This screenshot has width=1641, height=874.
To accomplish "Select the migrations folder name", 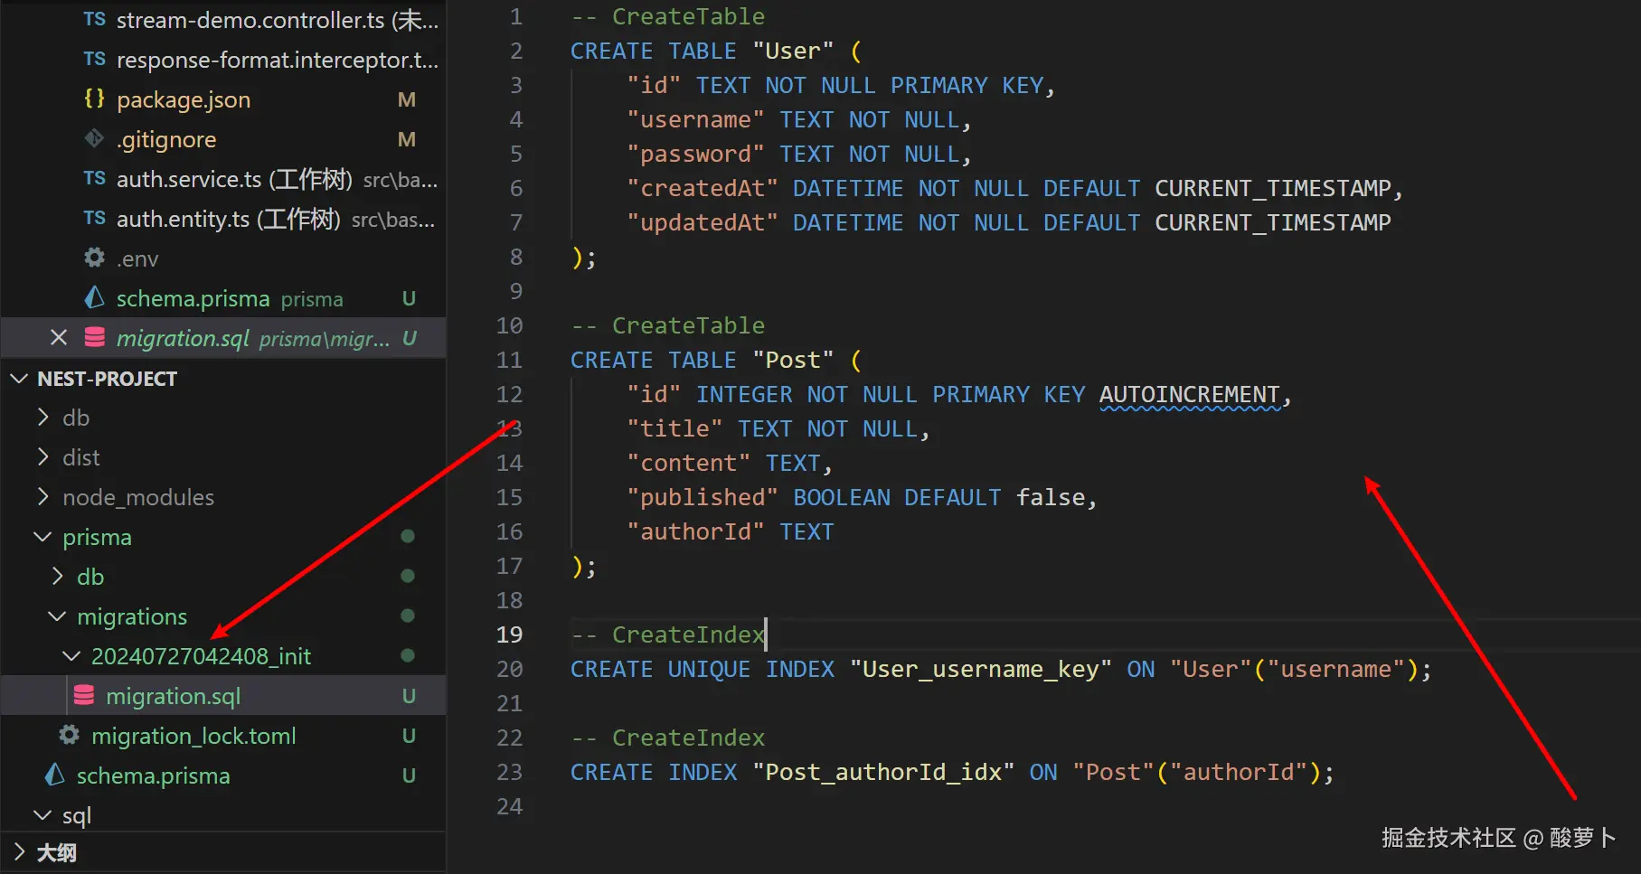I will tap(132, 616).
